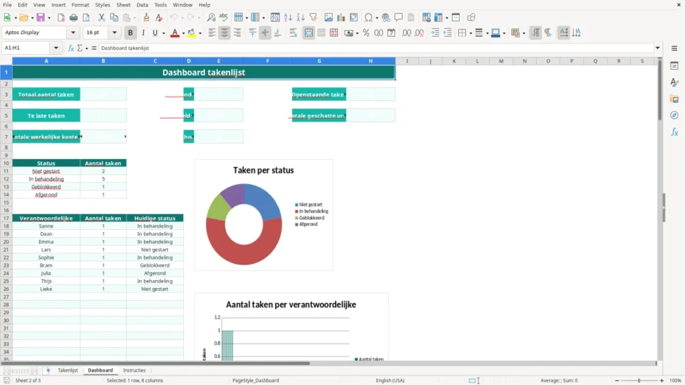Open a file with the Open folder icon
685x385 pixels.
pyautogui.click(x=23, y=17)
